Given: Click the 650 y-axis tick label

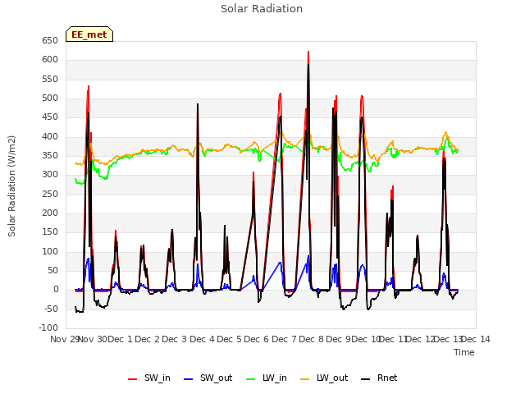Looking at the screenshot, I should 50,41.
